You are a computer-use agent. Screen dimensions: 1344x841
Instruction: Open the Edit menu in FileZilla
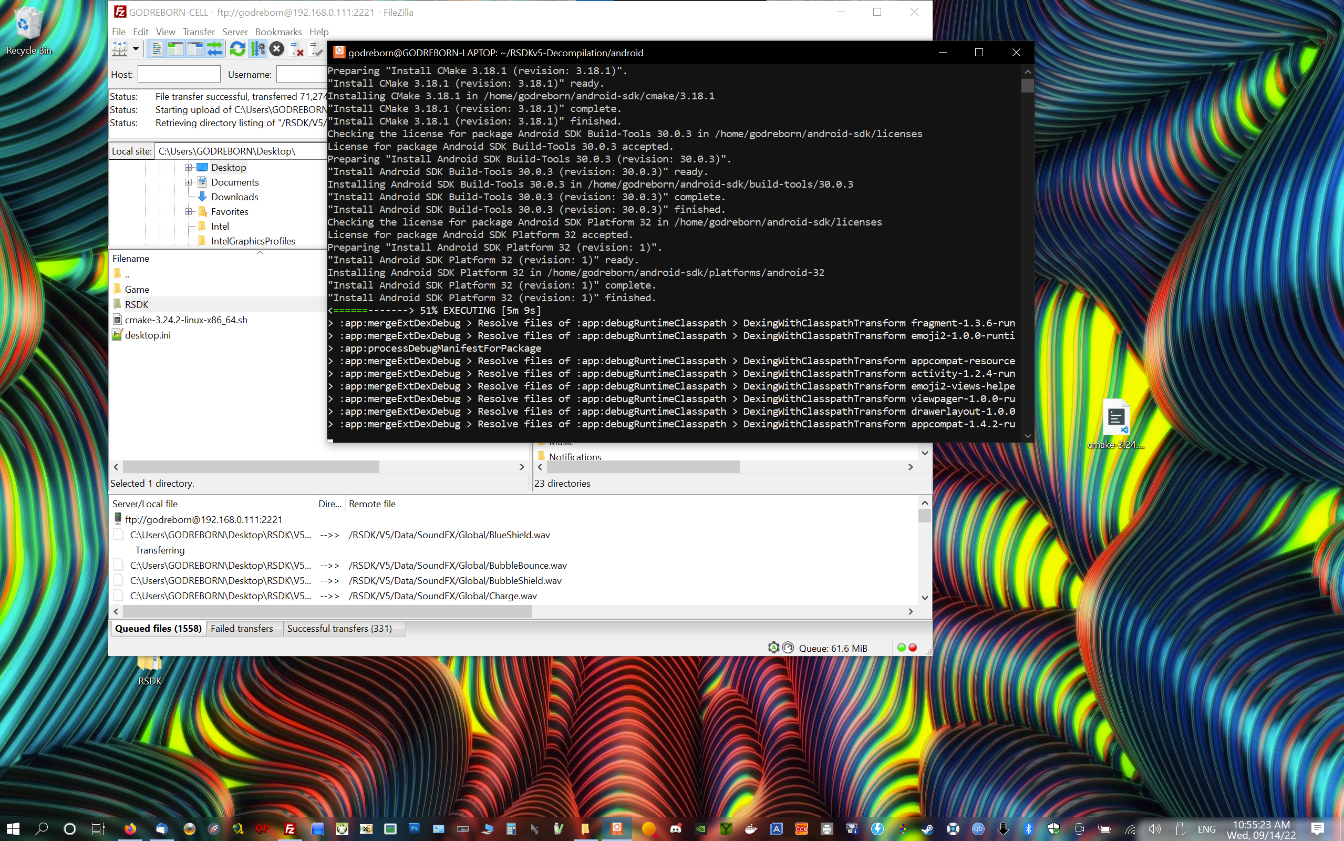[x=141, y=32]
